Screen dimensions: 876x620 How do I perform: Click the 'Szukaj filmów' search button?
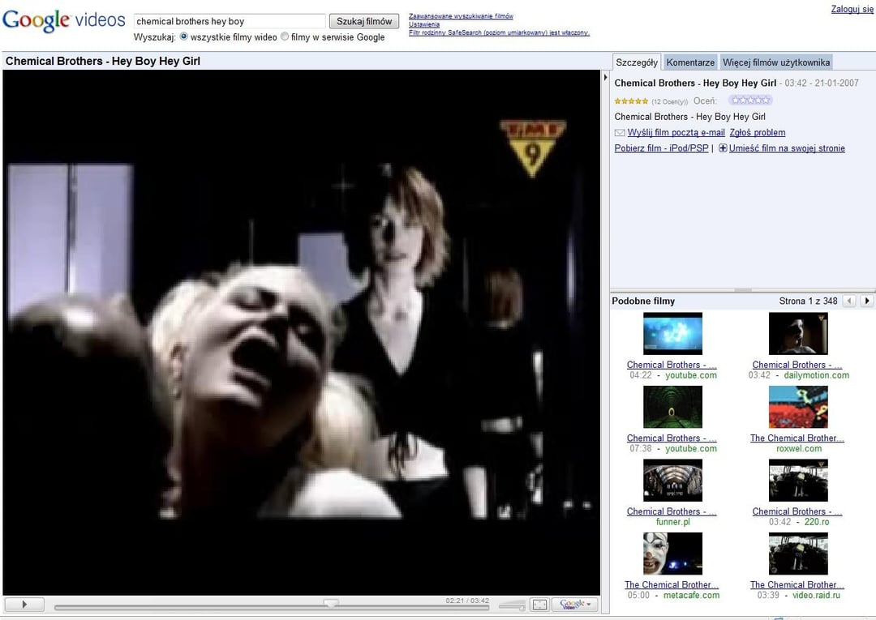[x=364, y=21]
